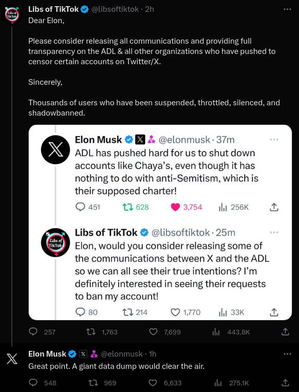View the 275.1K views stats icon
The width and height of the screenshot is (299, 392).
pyautogui.click(x=218, y=383)
